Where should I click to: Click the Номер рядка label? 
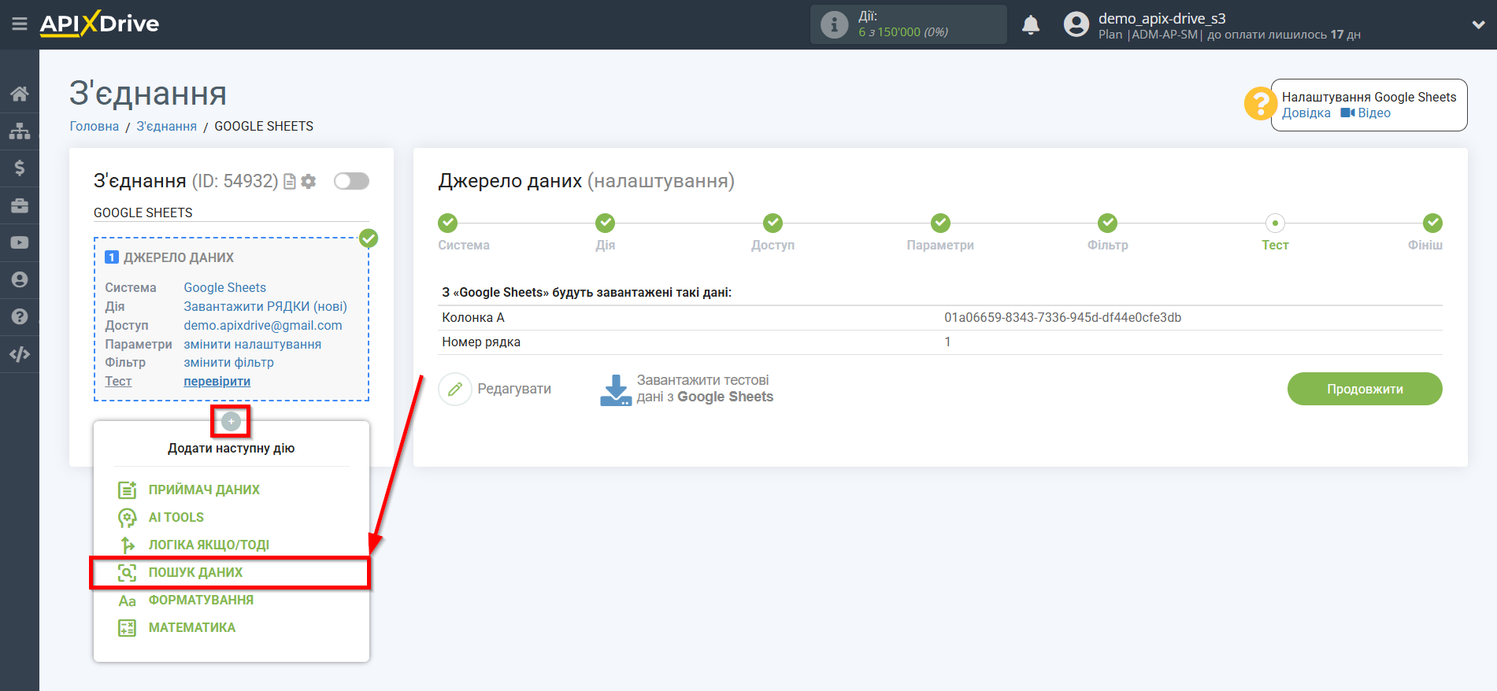click(481, 342)
